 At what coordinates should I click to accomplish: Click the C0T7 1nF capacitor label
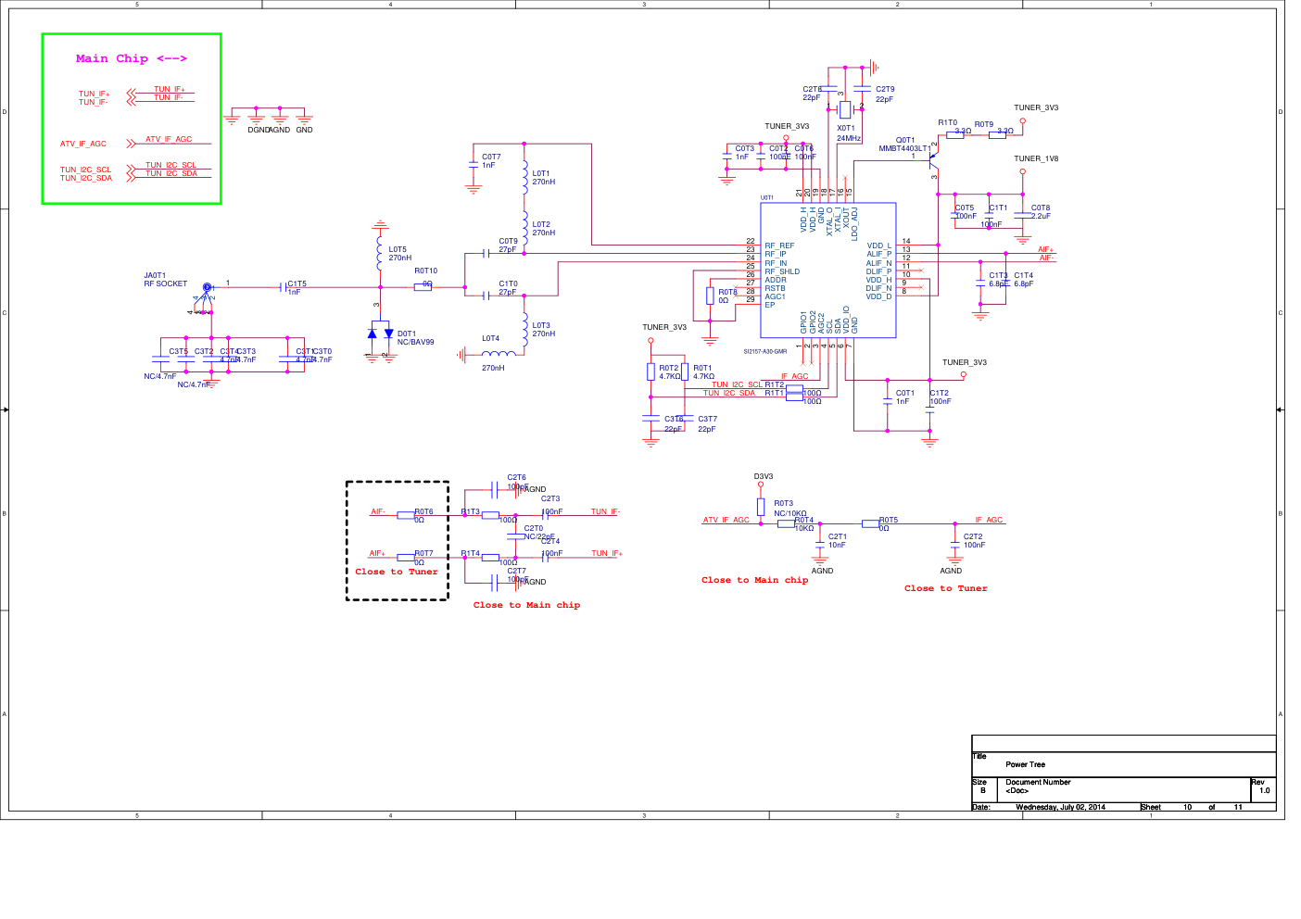pyautogui.click(x=491, y=161)
